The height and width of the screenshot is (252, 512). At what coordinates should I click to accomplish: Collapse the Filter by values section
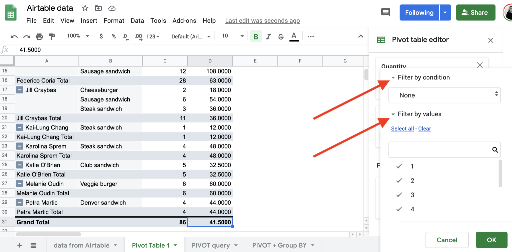(394, 114)
